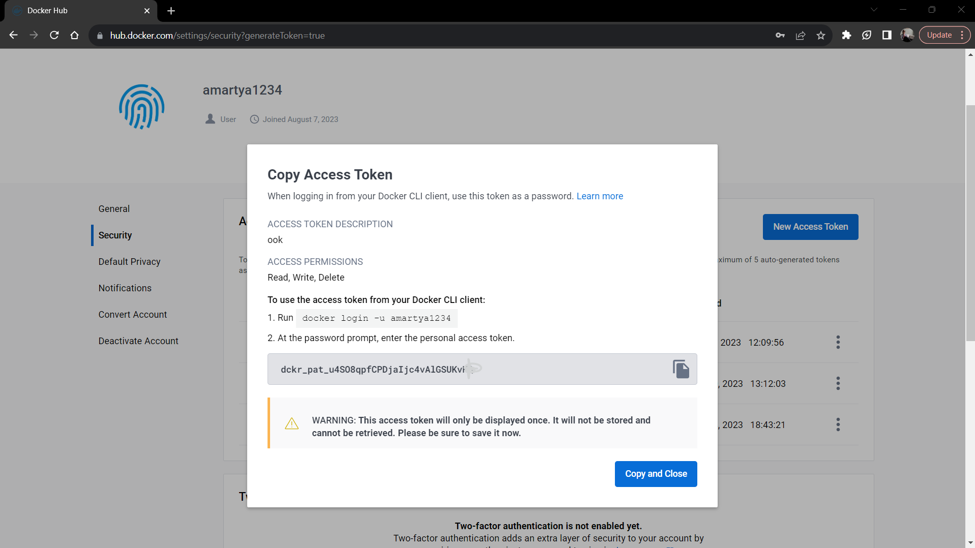The width and height of the screenshot is (975, 548).
Task: Click the Copy and Close button
Action: 656,474
